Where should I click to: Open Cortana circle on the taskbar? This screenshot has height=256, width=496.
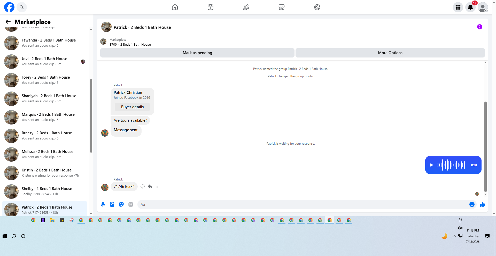click(x=23, y=236)
